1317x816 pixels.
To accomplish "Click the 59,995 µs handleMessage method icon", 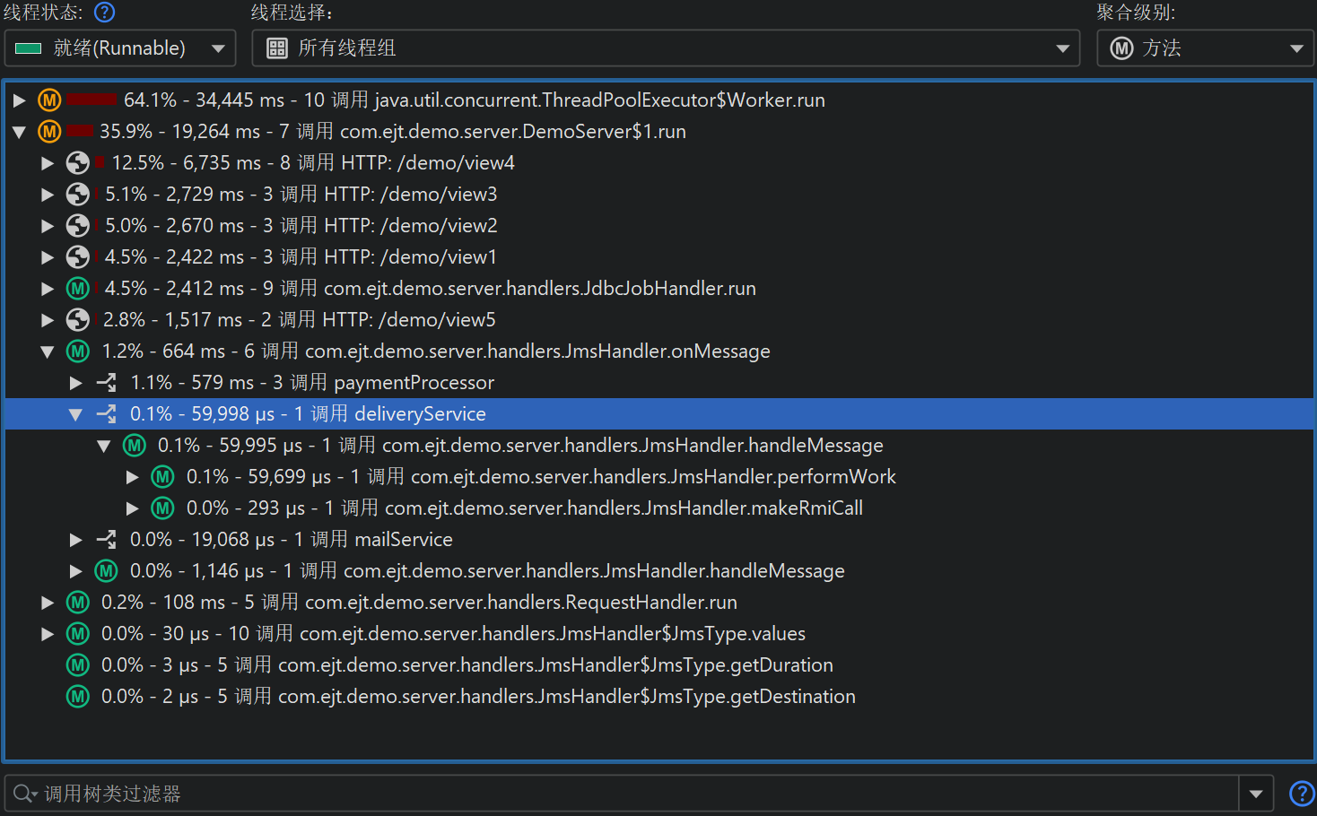I will coord(135,446).
